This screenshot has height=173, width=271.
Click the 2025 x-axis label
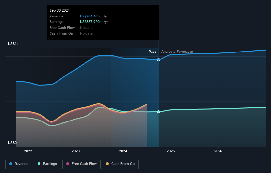click(x=171, y=151)
